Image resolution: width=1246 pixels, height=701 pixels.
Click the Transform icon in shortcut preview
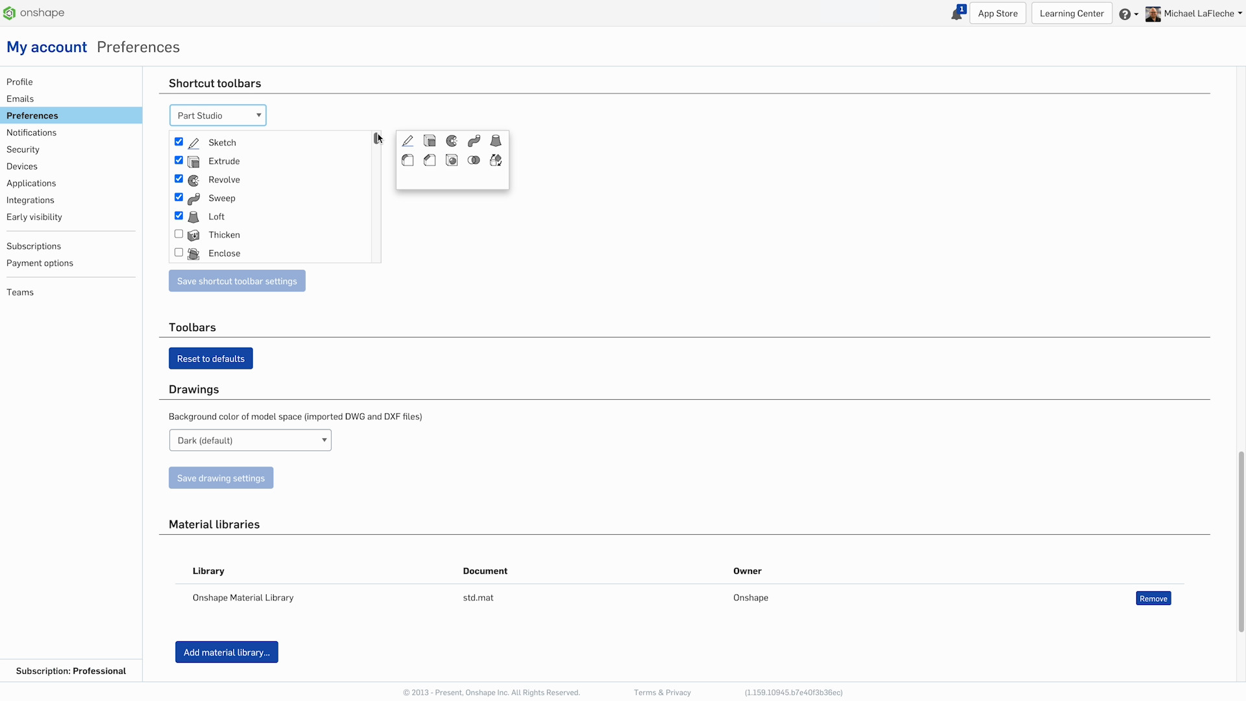[496, 160]
